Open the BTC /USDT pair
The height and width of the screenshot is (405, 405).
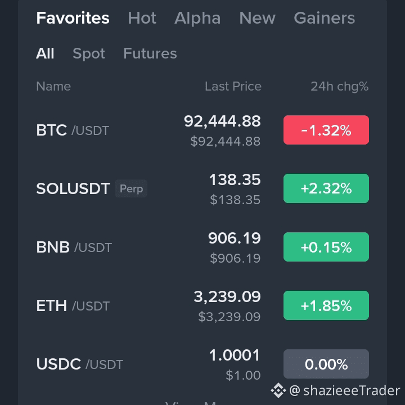[202, 130]
